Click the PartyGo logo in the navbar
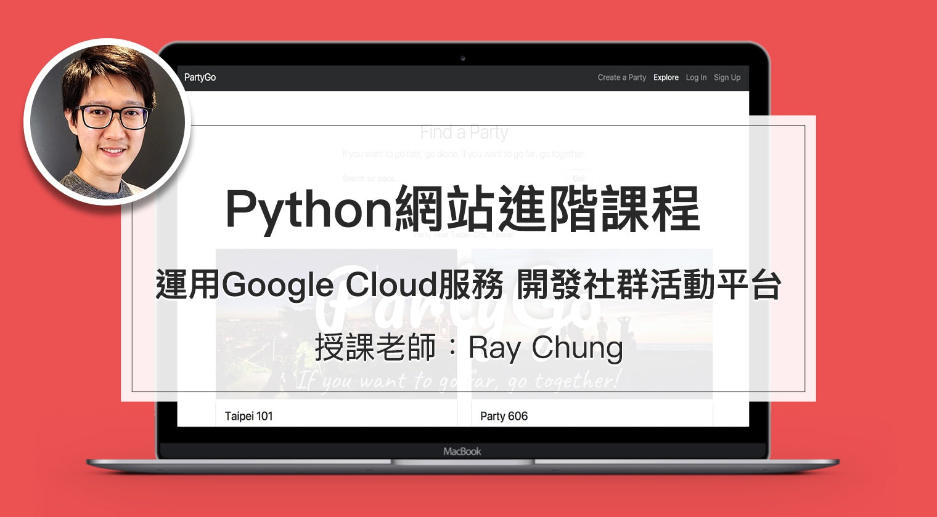The image size is (937, 517). 202,77
